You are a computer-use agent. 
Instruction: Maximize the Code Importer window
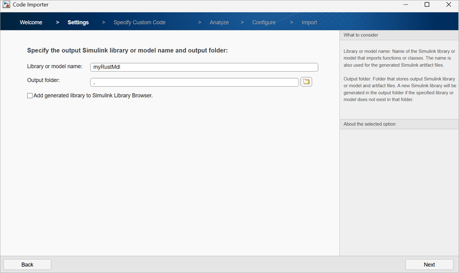point(427,5)
